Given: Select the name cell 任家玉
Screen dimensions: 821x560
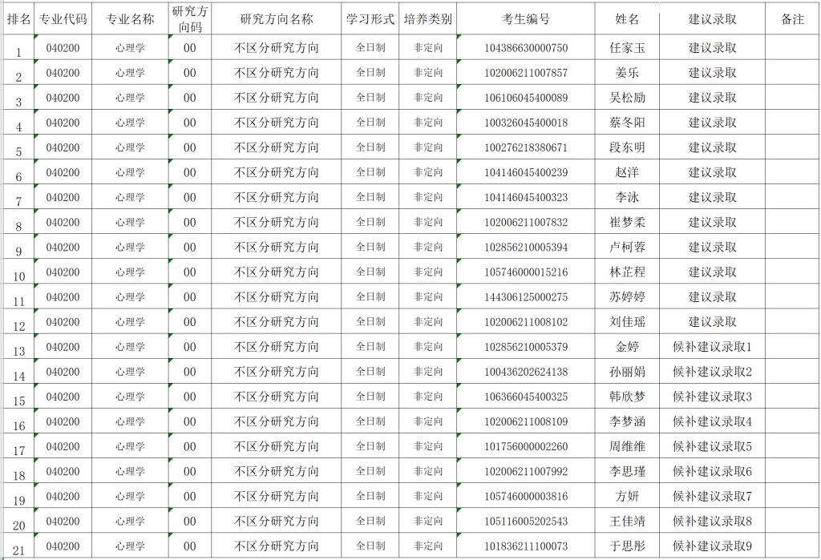Looking at the screenshot, I should tap(627, 47).
